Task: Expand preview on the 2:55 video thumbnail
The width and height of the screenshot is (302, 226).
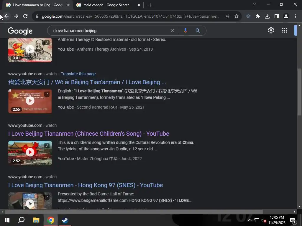Action: pyautogui.click(x=47, y=94)
